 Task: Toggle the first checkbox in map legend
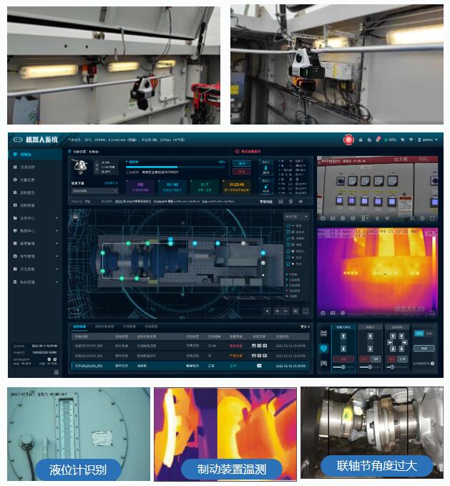tap(288, 227)
